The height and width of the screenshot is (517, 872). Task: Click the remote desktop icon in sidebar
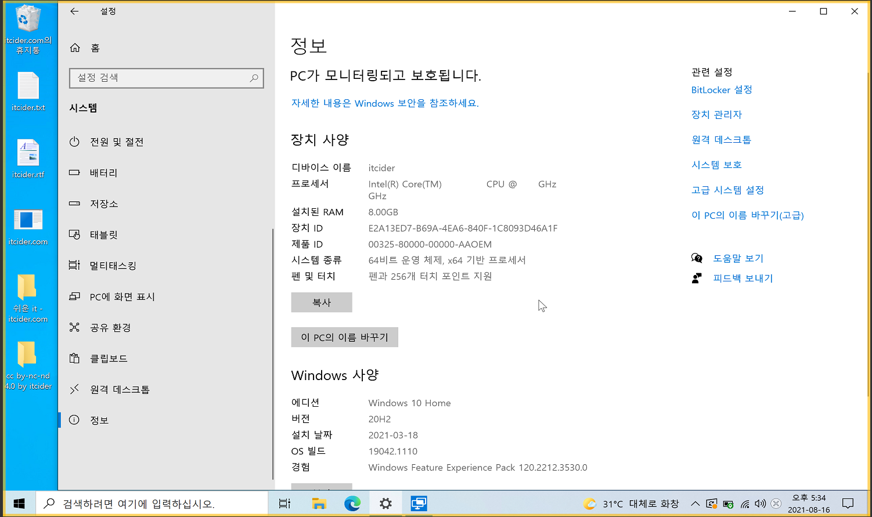(x=74, y=389)
